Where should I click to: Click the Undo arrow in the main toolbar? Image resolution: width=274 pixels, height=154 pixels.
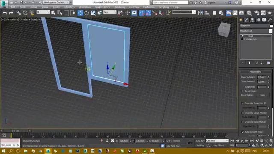[5, 13]
